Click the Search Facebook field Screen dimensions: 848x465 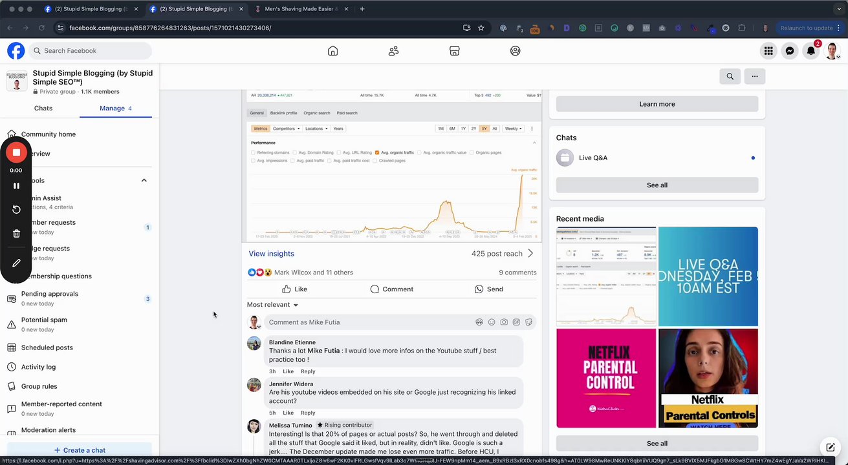tap(90, 50)
